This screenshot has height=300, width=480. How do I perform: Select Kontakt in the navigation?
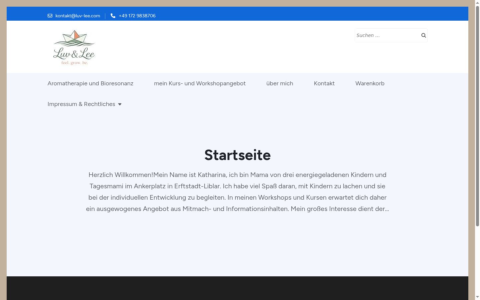pos(324,83)
